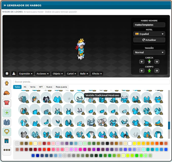Pick the bright red color swatch

49,149
